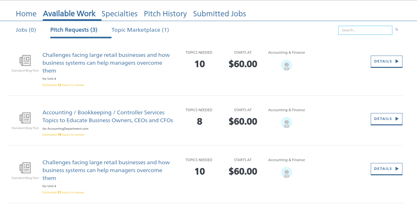The height and width of the screenshot is (212, 417).
Task: Open the Pitch History tab
Action: tap(165, 14)
